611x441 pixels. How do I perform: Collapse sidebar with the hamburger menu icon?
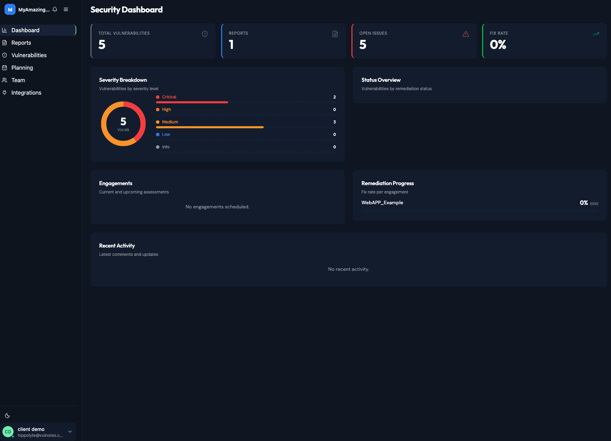click(66, 9)
